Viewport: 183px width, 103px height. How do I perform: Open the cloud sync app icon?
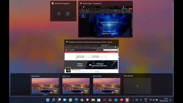pos(110,100)
